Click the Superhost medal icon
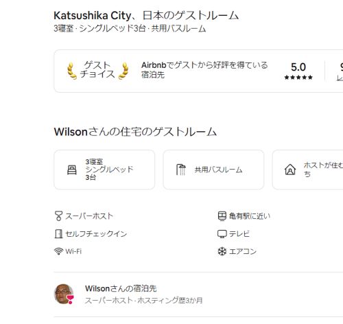Image resolution: width=343 pixels, height=324 pixels. pyautogui.click(x=58, y=216)
